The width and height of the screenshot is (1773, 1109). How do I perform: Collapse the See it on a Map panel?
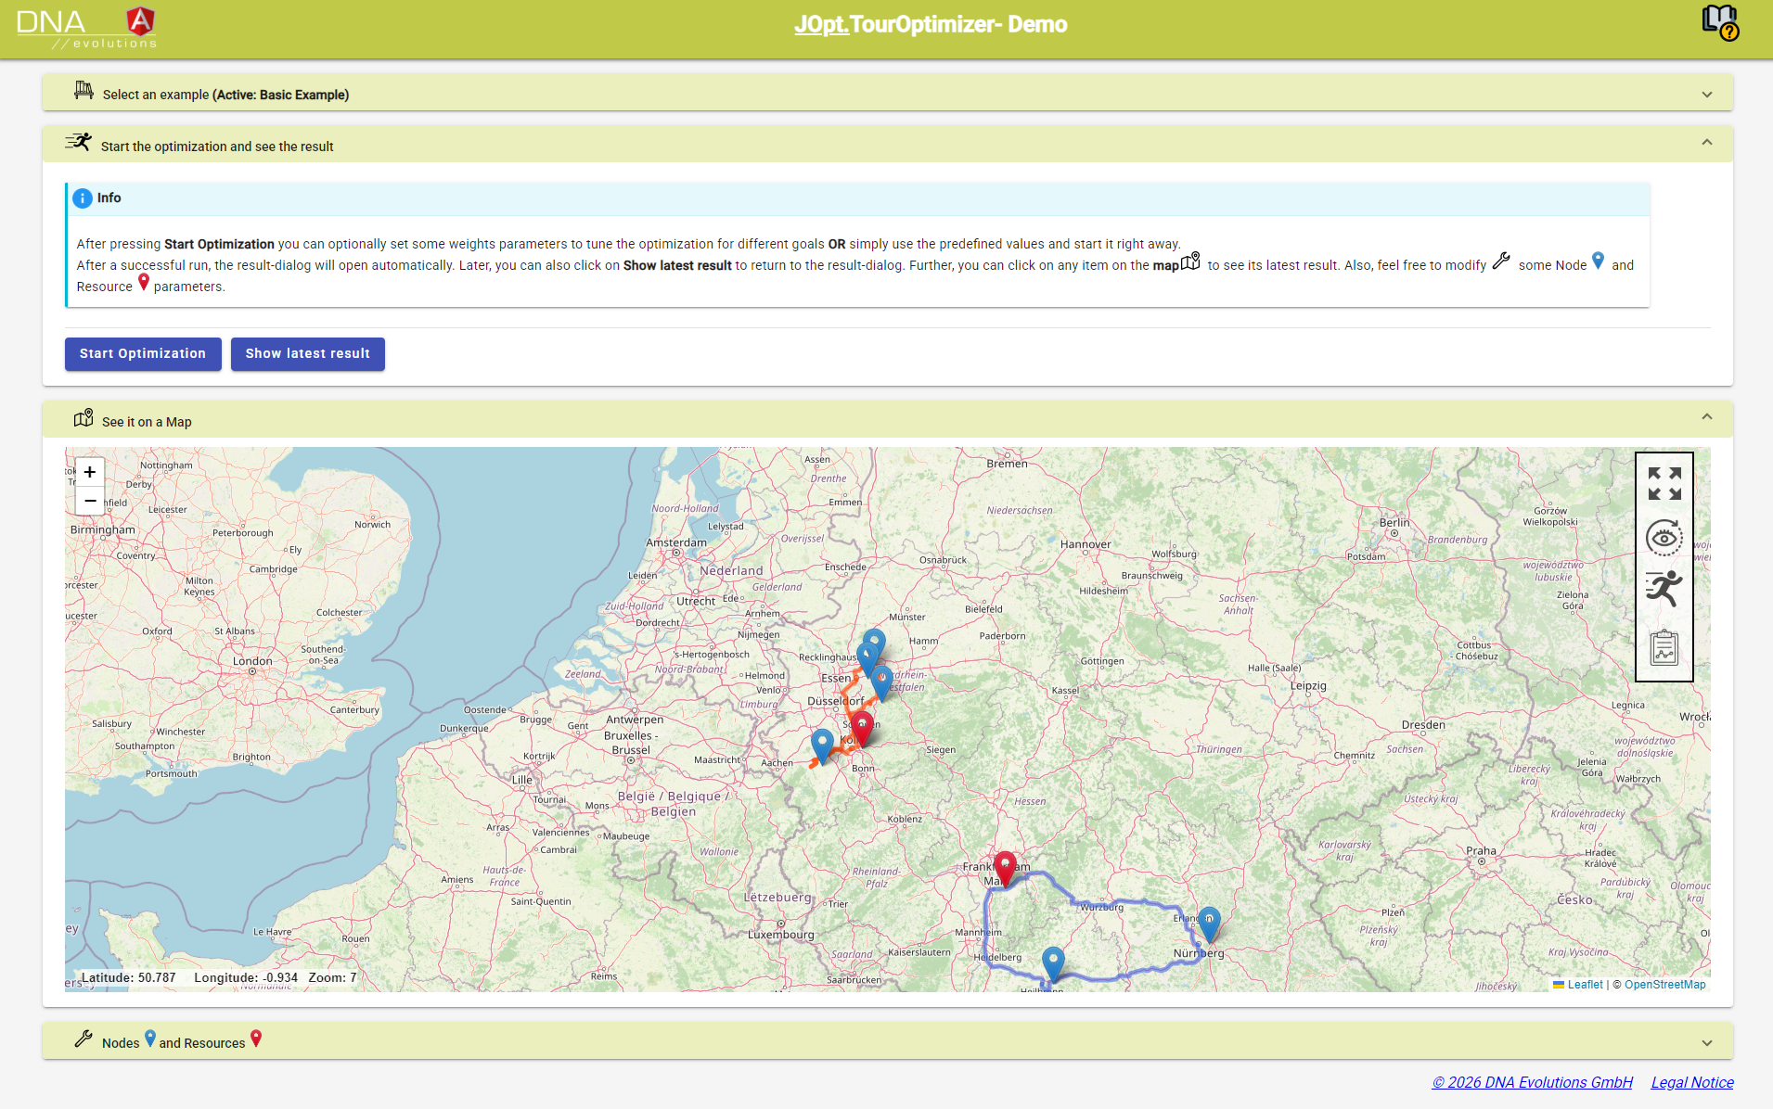pyautogui.click(x=1706, y=417)
